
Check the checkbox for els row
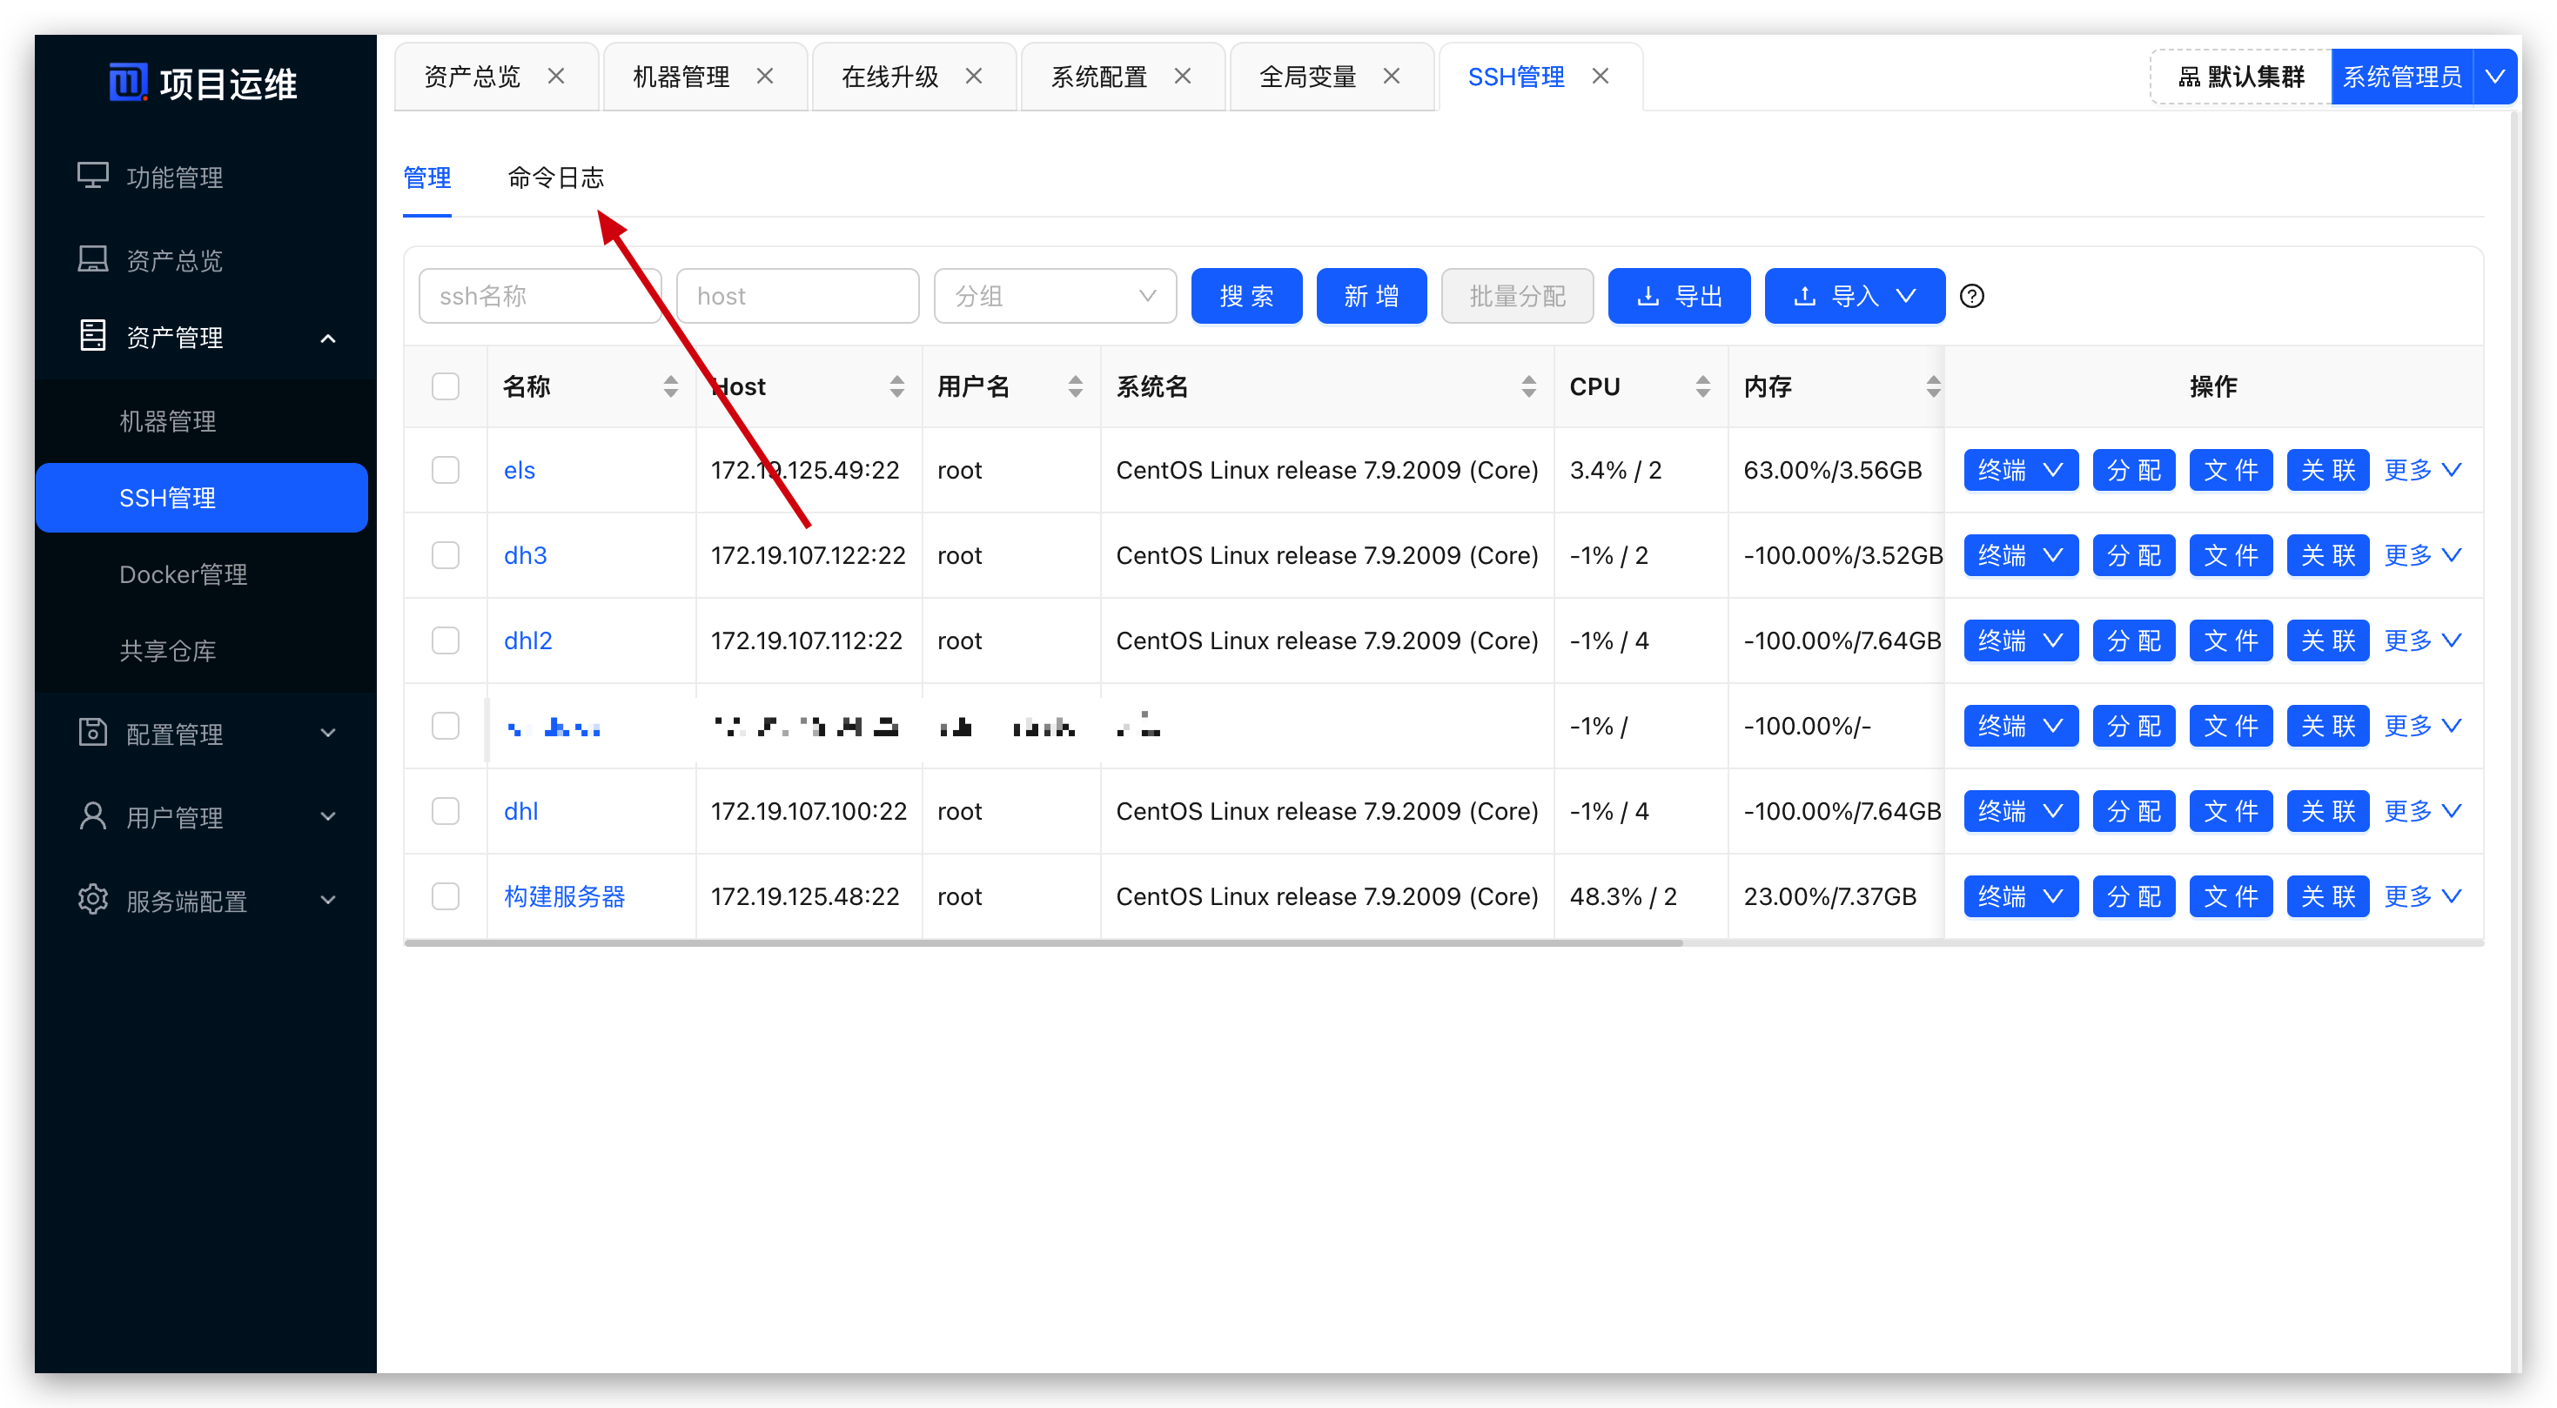(x=446, y=469)
